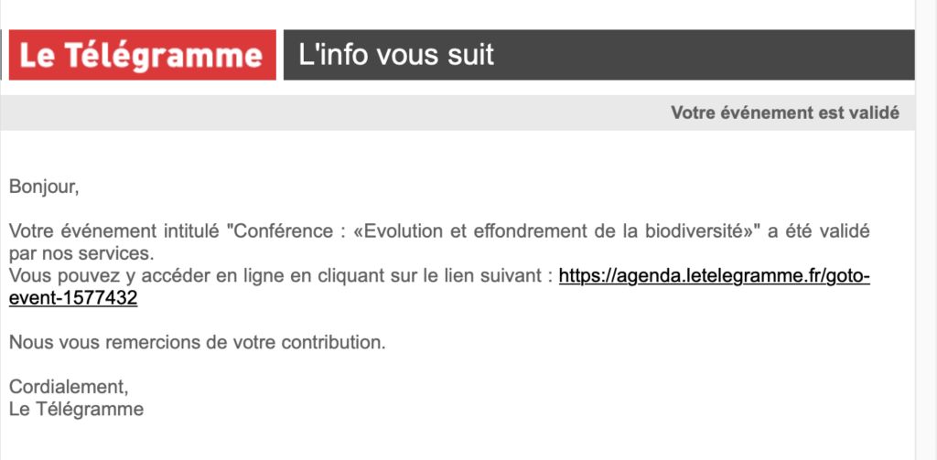Viewport: 937px width, 460px height.
Task: Open the agenda.letelegramme.fr event link
Action: click(714, 276)
